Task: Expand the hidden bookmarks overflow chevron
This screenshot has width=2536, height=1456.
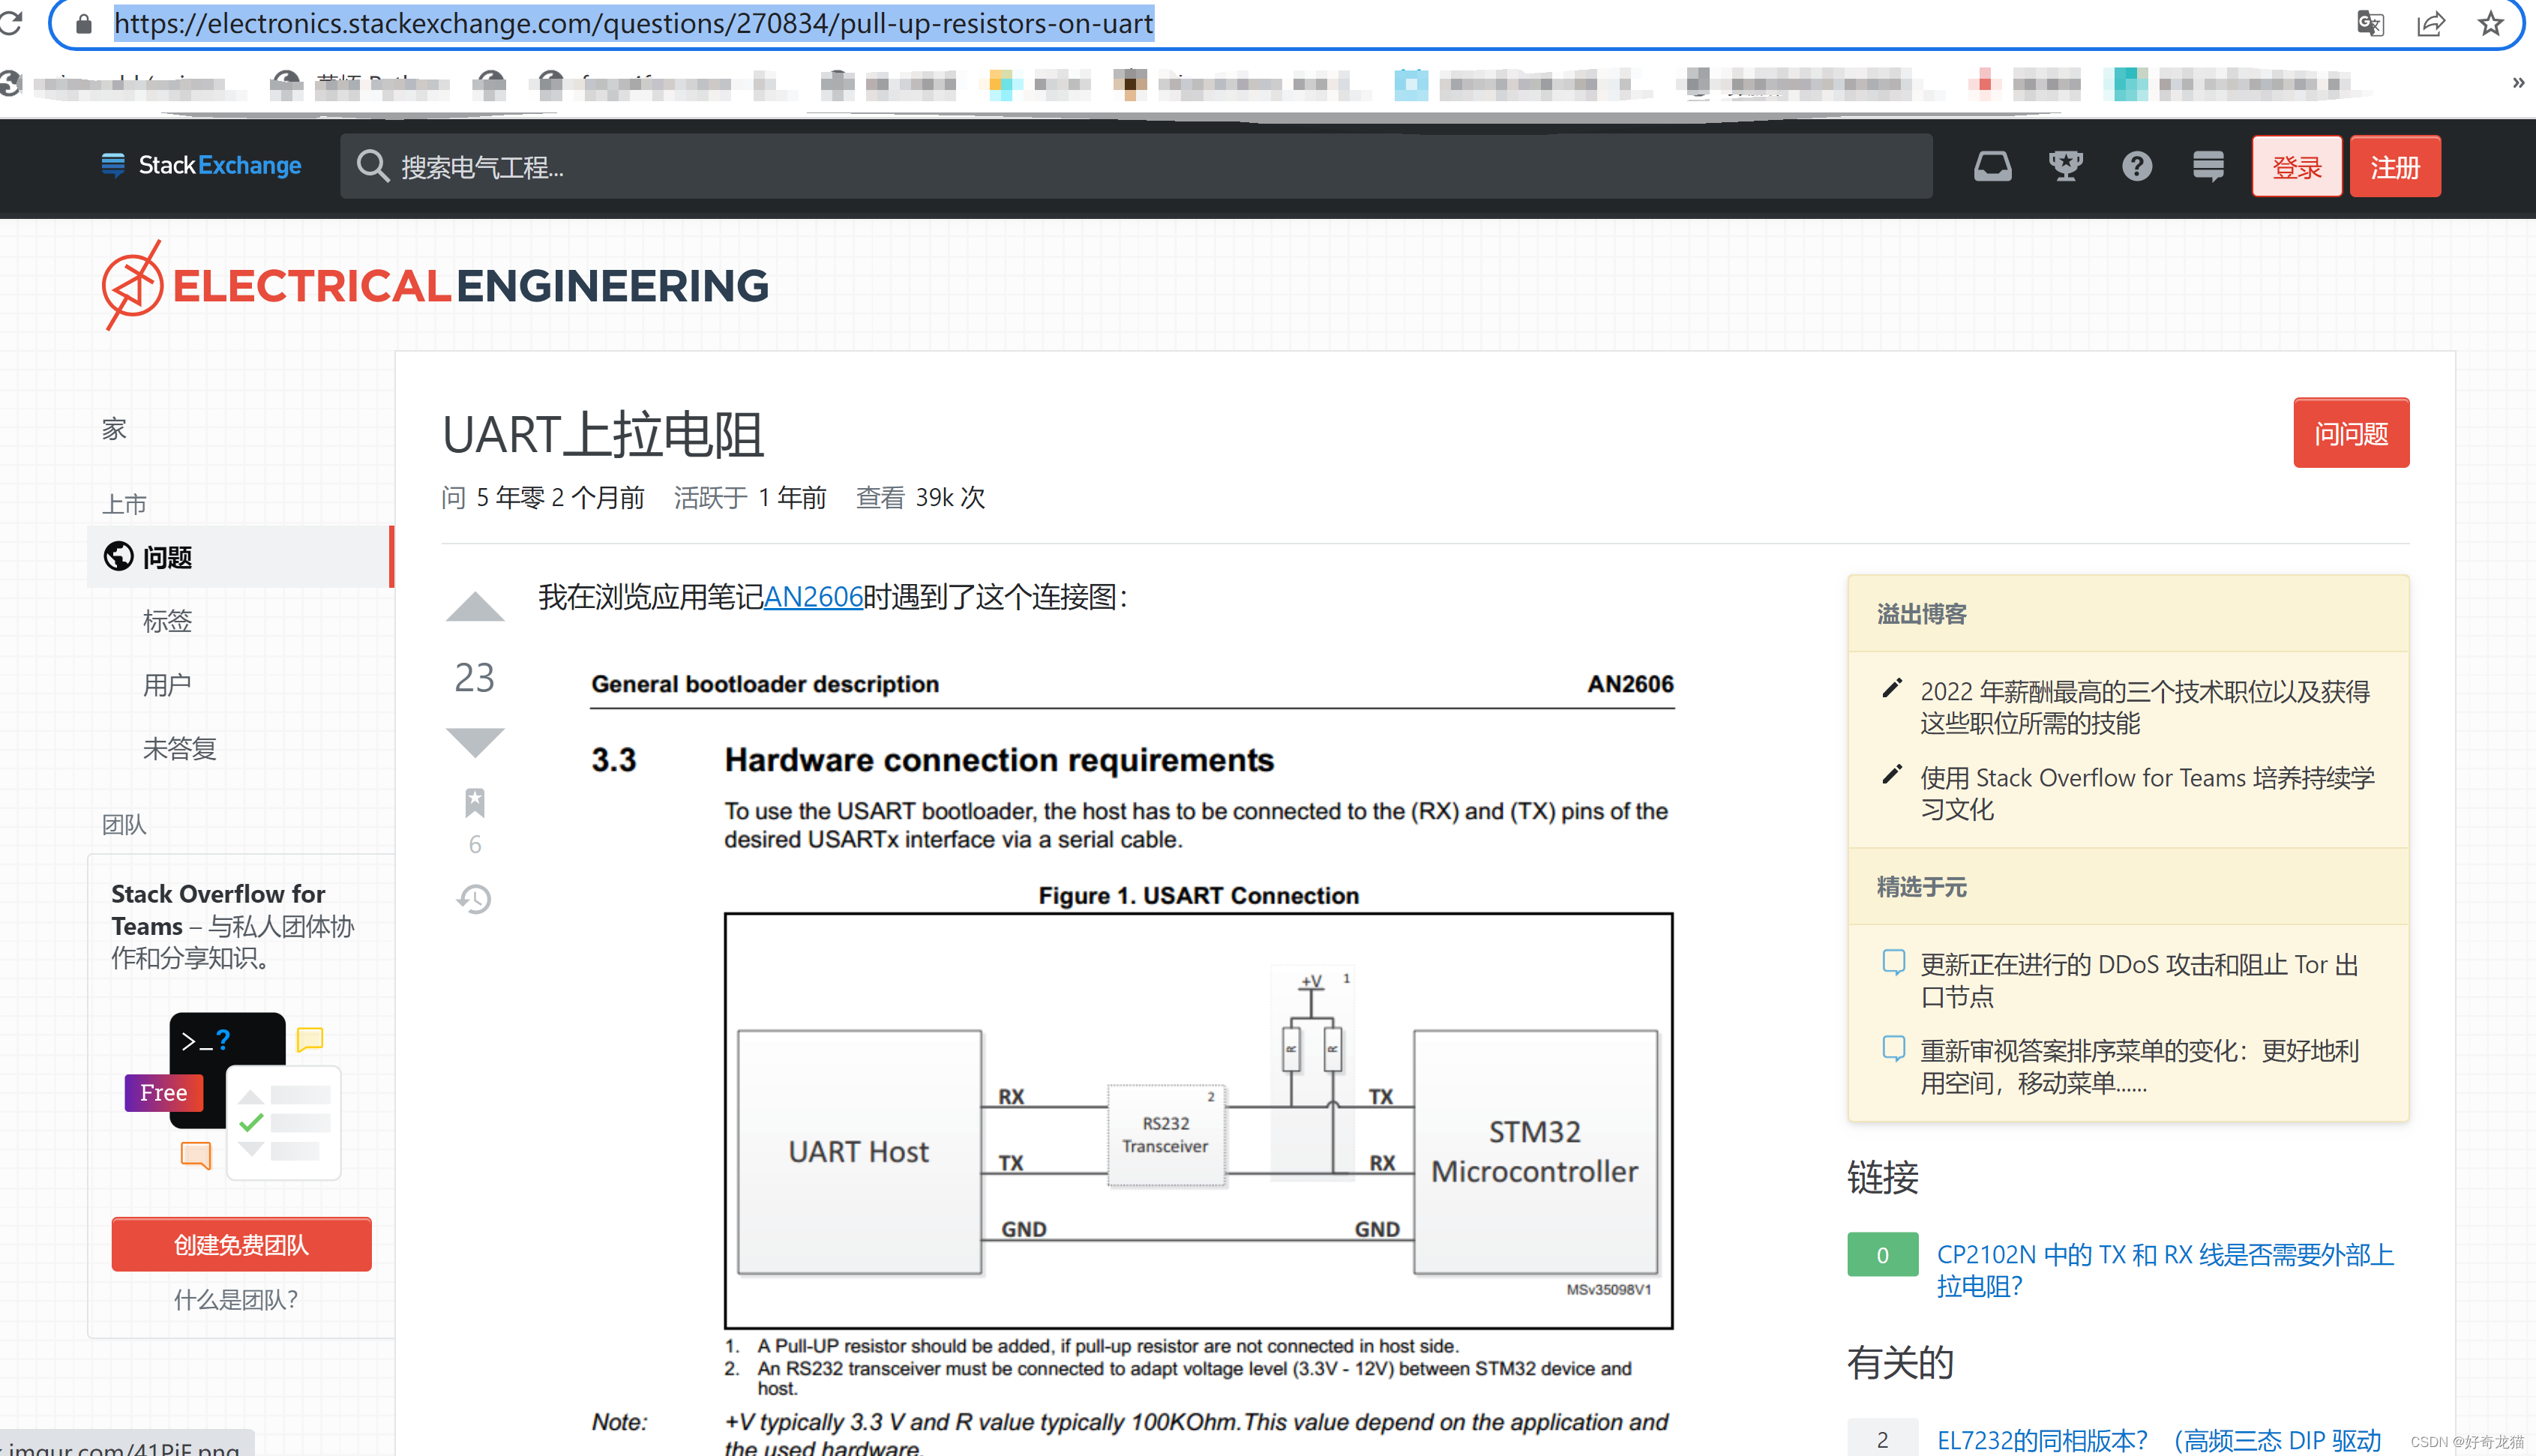Action: tap(2518, 83)
